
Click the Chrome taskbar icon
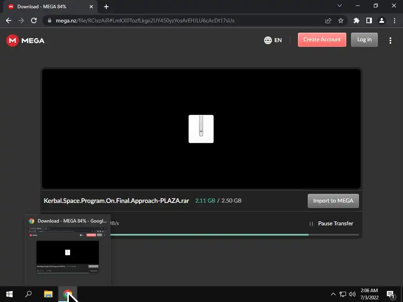(68, 294)
